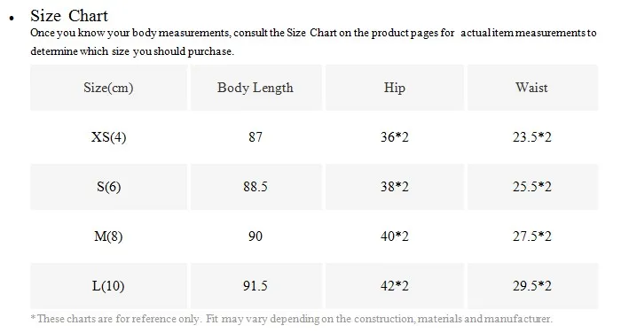Click waist value 23.5*2

coord(532,137)
